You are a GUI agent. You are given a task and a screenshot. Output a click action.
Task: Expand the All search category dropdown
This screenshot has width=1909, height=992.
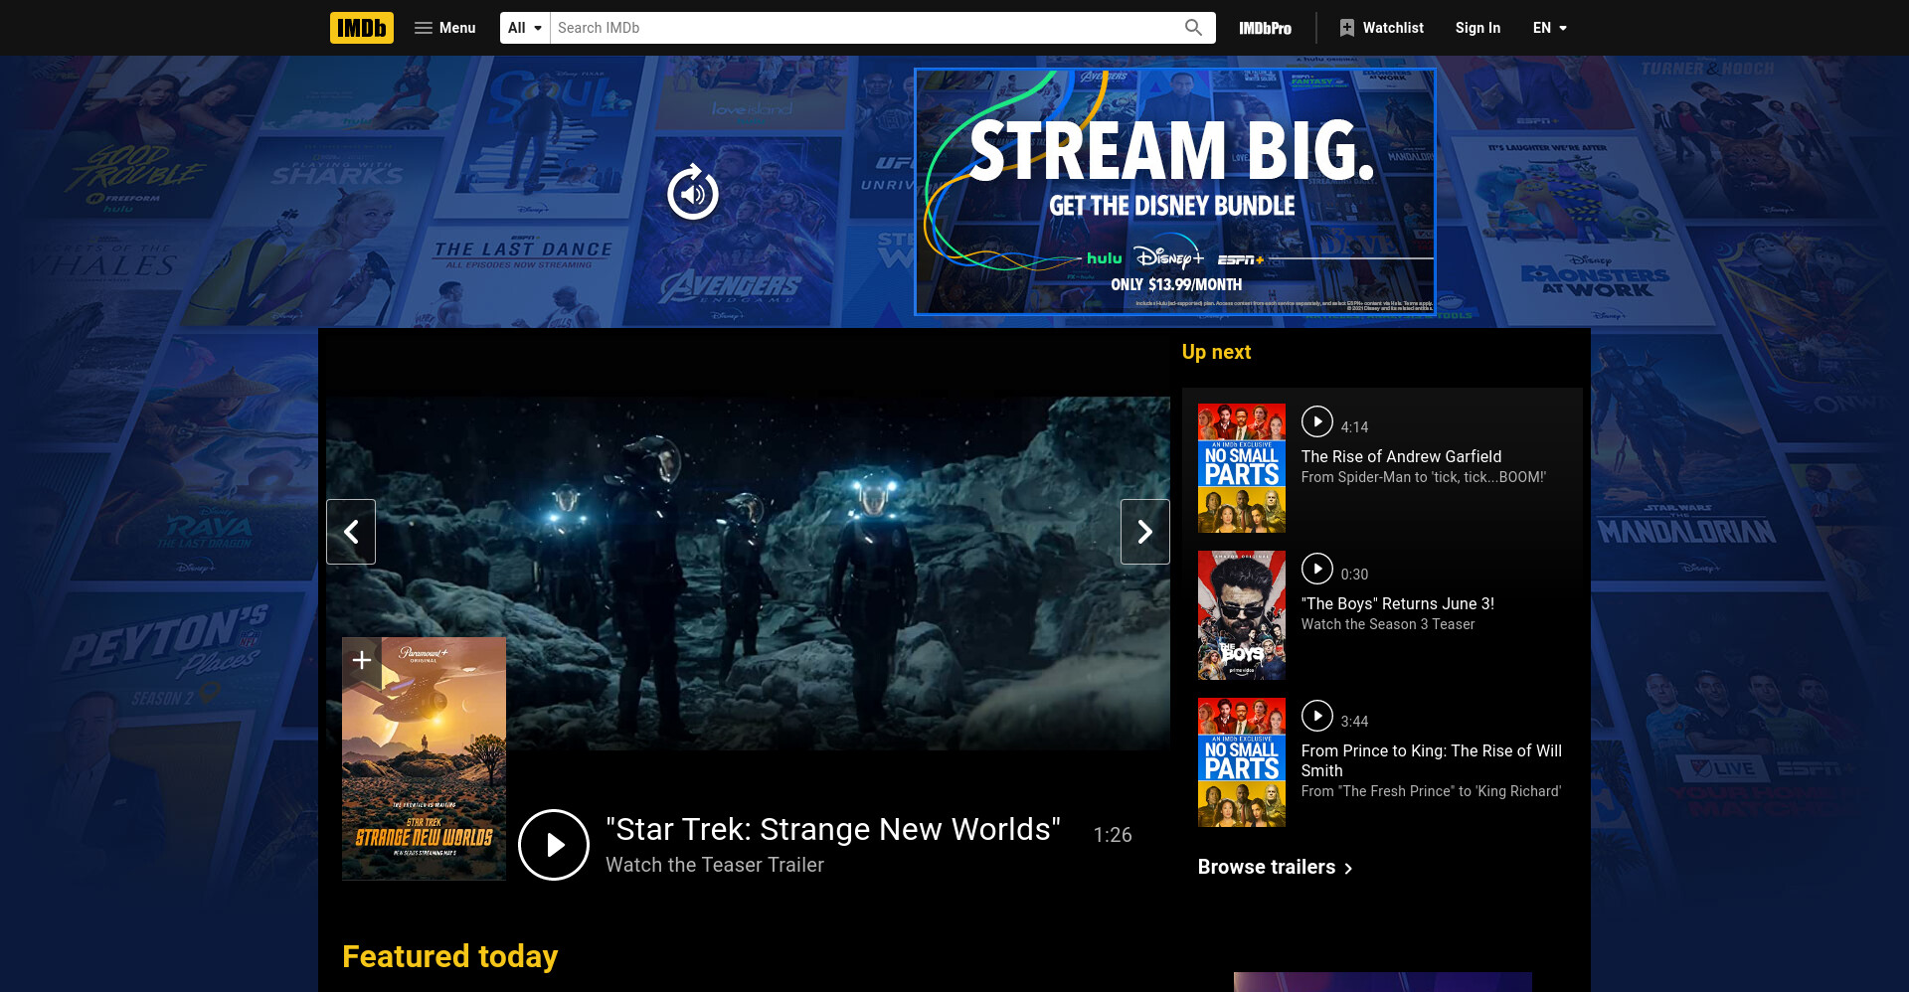525,28
